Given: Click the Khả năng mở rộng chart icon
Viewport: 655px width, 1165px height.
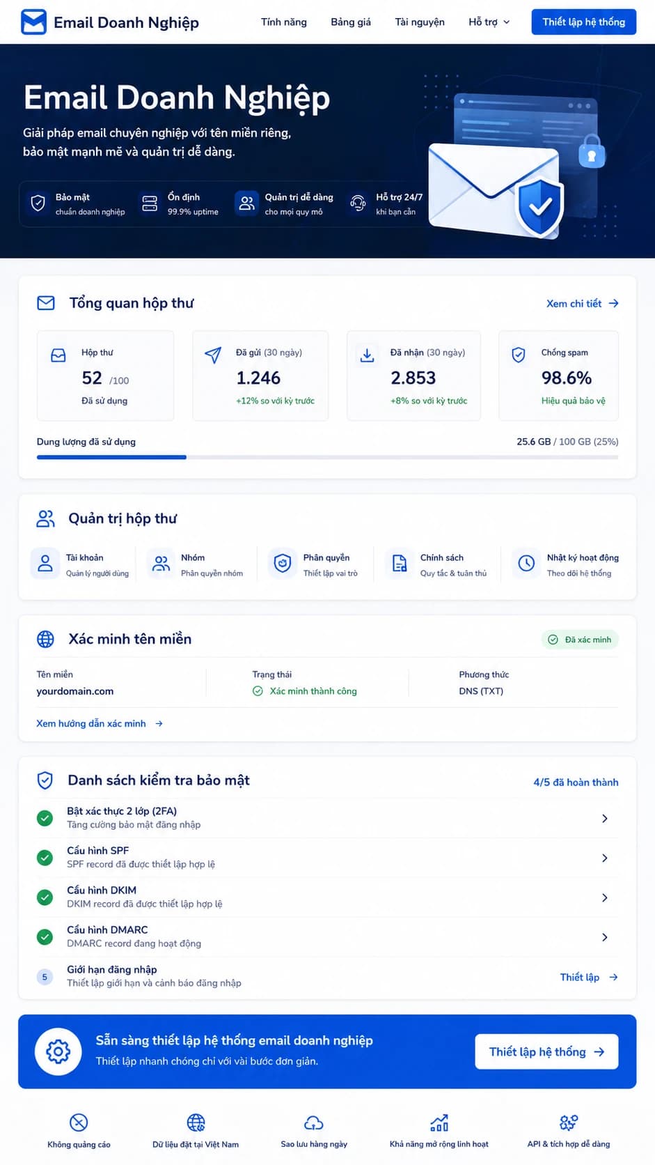Looking at the screenshot, I should click(439, 1122).
